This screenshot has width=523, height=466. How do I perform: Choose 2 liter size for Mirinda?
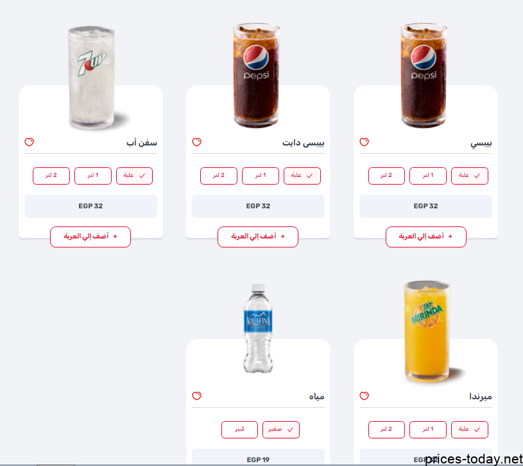coord(386,429)
